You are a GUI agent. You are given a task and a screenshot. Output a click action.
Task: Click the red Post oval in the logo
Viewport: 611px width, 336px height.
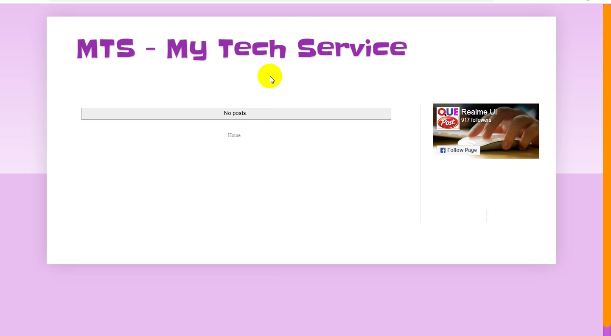click(448, 123)
